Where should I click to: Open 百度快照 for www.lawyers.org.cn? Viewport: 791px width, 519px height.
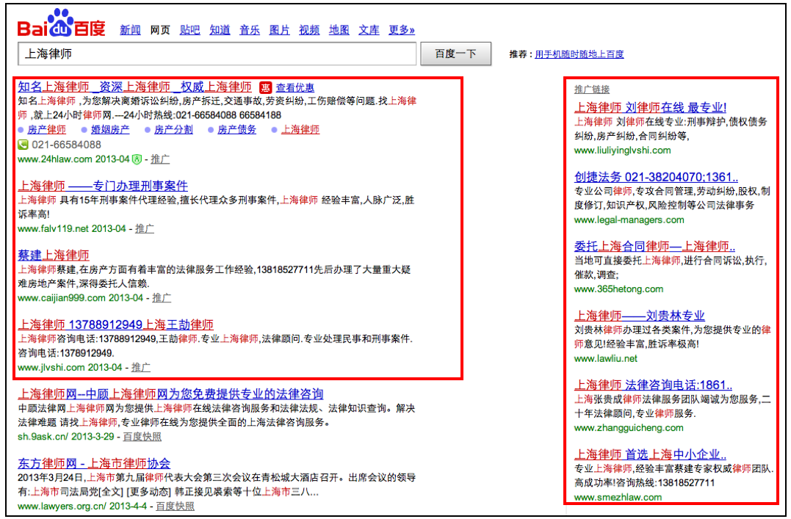coord(175,507)
